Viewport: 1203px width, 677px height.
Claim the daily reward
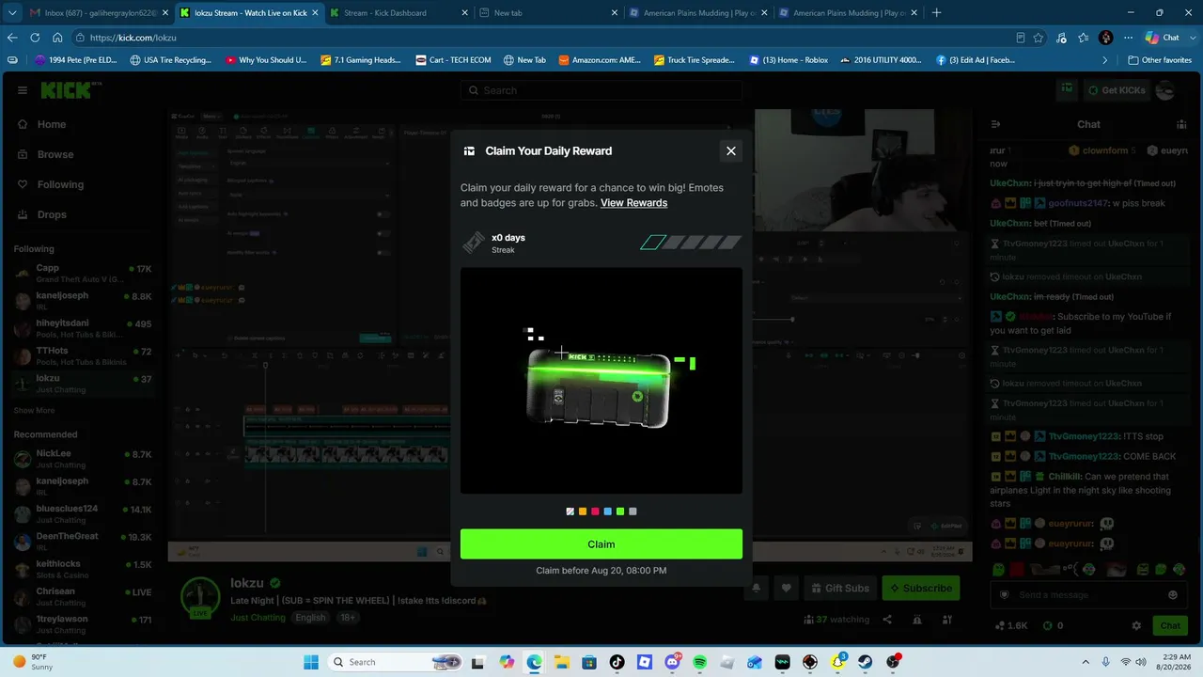click(x=601, y=544)
